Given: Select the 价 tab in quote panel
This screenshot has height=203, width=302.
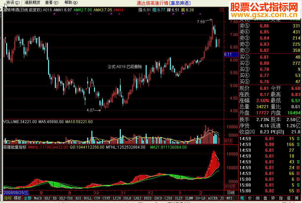Looking at the screenshot, I should [250, 198].
